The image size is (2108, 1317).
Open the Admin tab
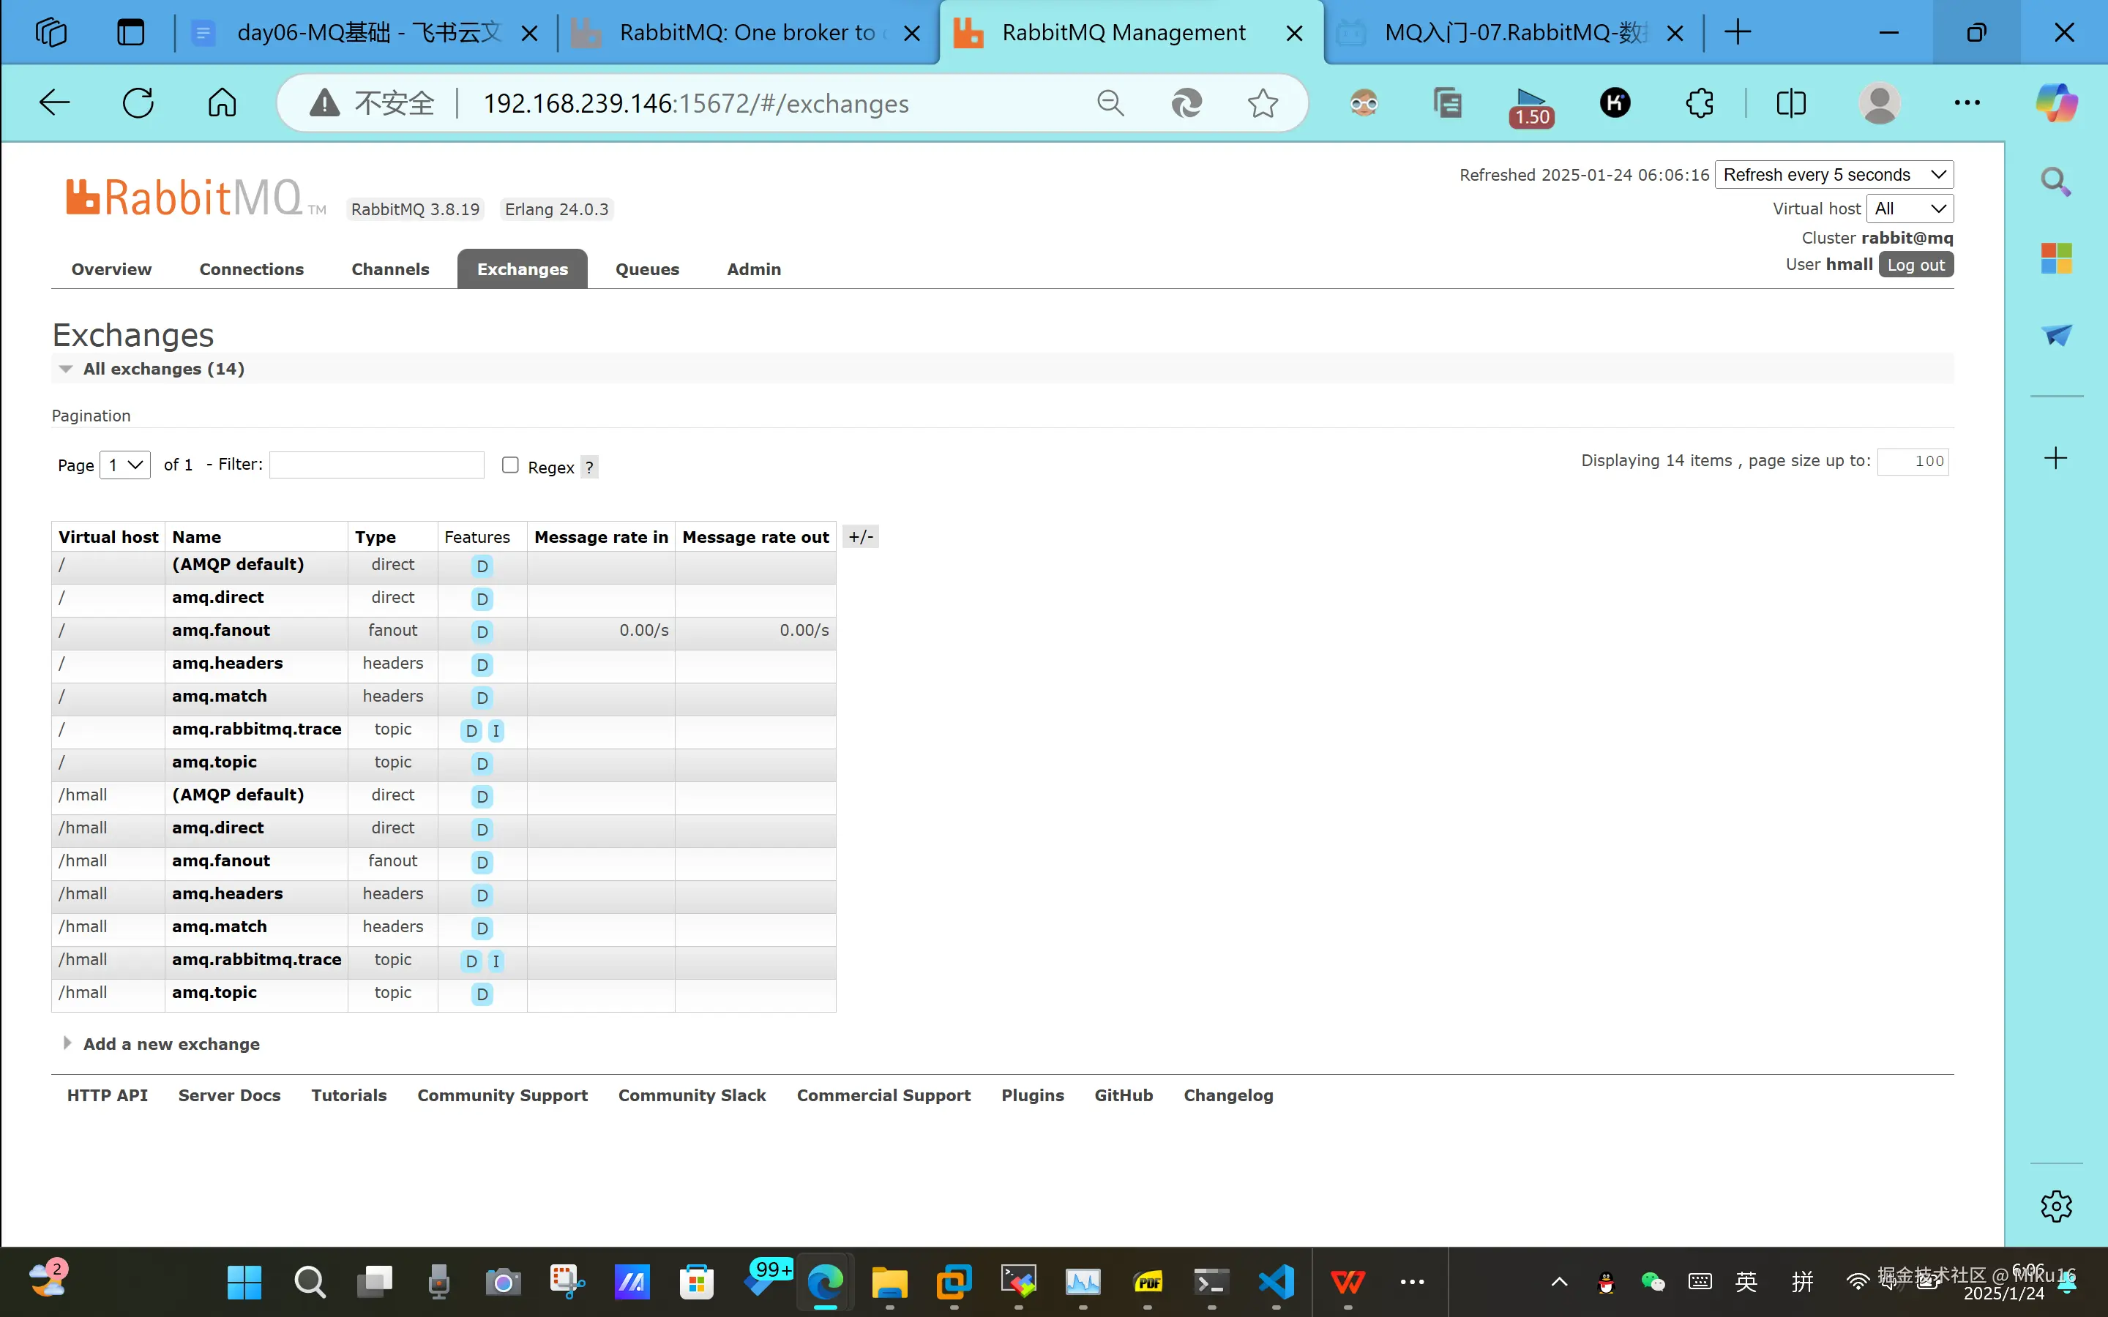[753, 269]
